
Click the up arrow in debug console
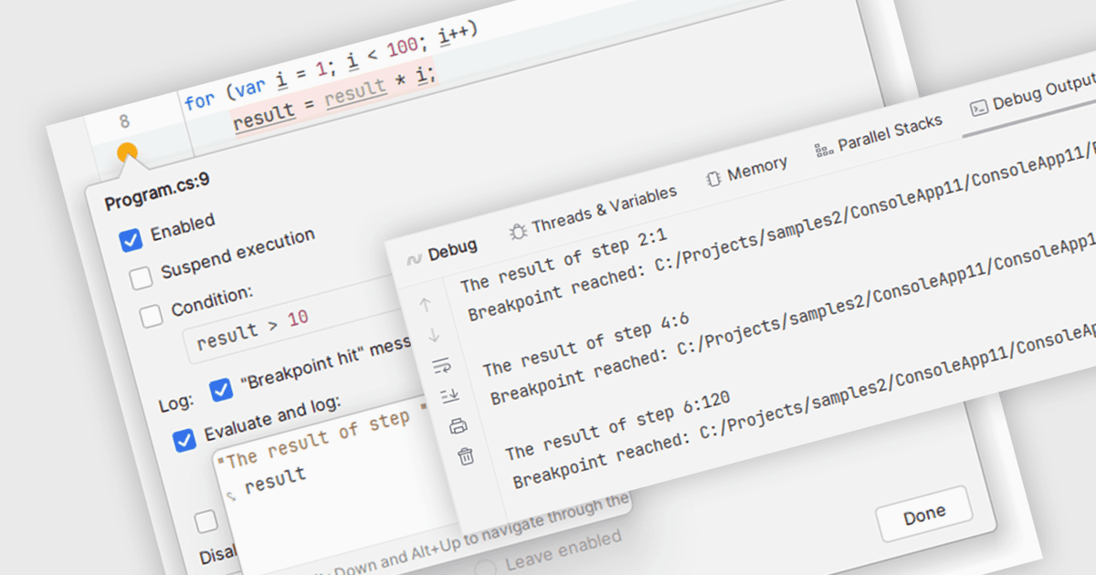pos(426,305)
